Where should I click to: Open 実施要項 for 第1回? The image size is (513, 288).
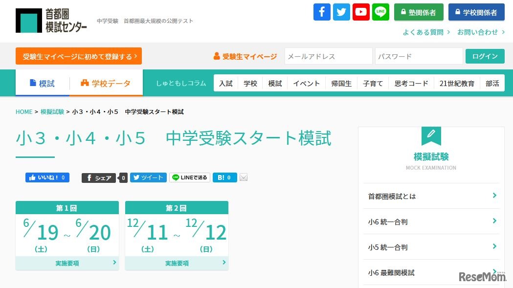point(67,263)
